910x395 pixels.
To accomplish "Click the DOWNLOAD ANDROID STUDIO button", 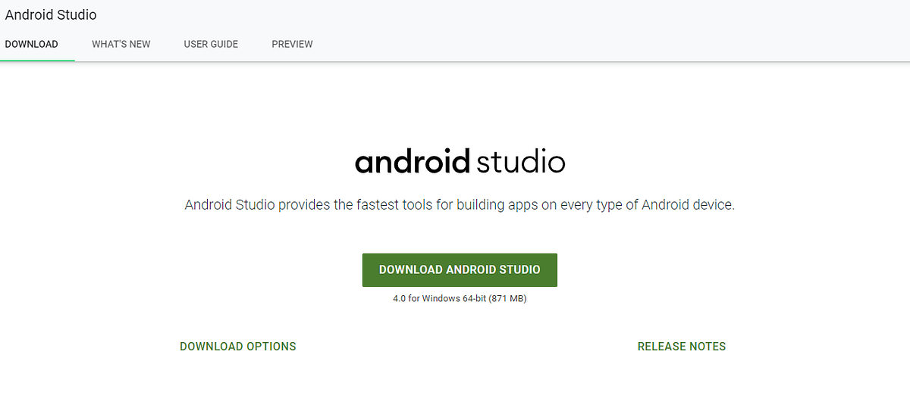I will point(460,270).
